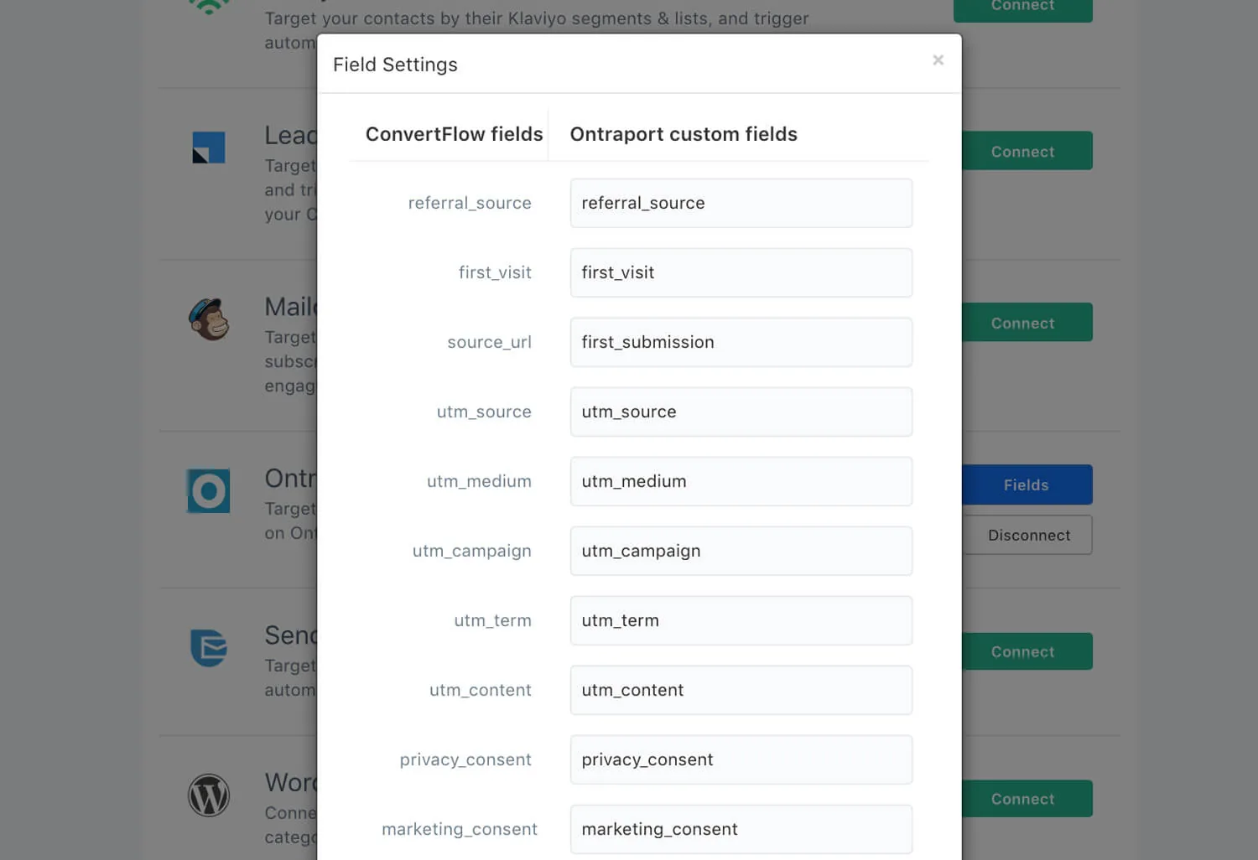The image size is (1258, 860).
Task: Connect the WordPress integration
Action: (x=1027, y=799)
